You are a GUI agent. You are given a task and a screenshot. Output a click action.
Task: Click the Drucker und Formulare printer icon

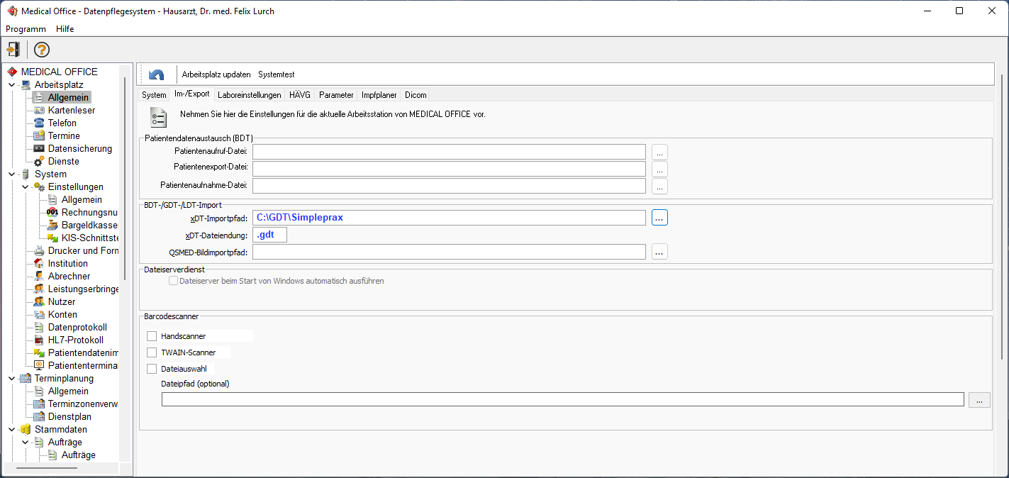tap(40, 250)
